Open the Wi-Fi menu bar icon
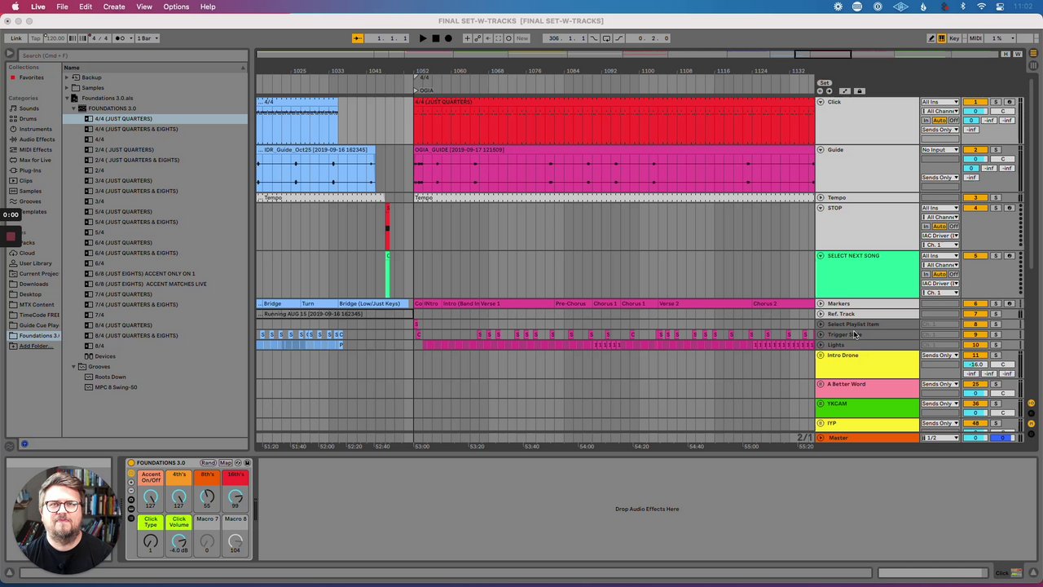The width and height of the screenshot is (1043, 587). 981,7
